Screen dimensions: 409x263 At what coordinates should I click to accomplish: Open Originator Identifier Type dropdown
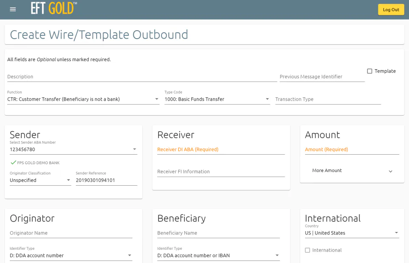point(71,255)
